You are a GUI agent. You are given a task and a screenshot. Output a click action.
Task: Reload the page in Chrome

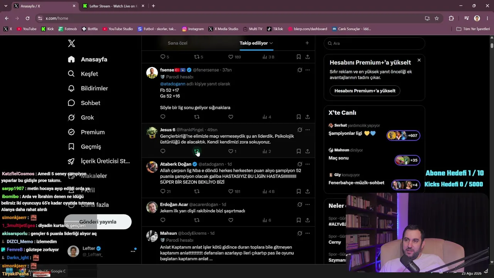point(27,18)
